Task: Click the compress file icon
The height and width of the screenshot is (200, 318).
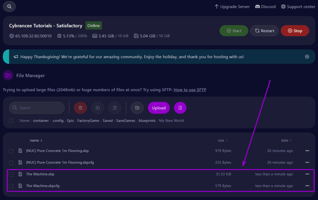Action: coord(115,108)
